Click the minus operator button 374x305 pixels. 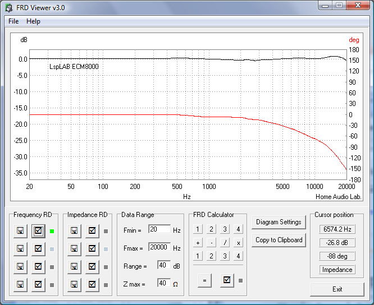211,243
